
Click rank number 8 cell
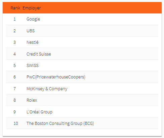pyautogui.click(x=14, y=100)
